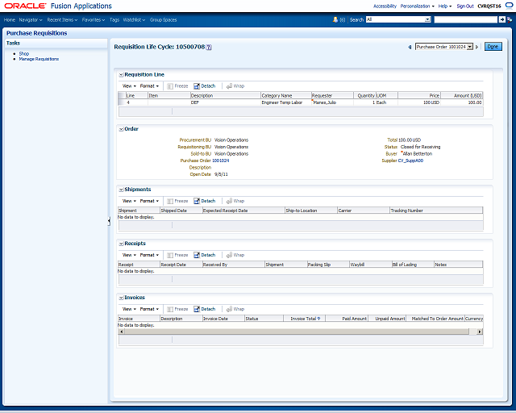
Task: Click the Invoice Total sort indicator icon
Action: (319, 319)
